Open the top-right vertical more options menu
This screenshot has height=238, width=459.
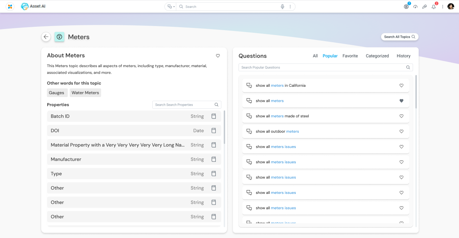(442, 7)
